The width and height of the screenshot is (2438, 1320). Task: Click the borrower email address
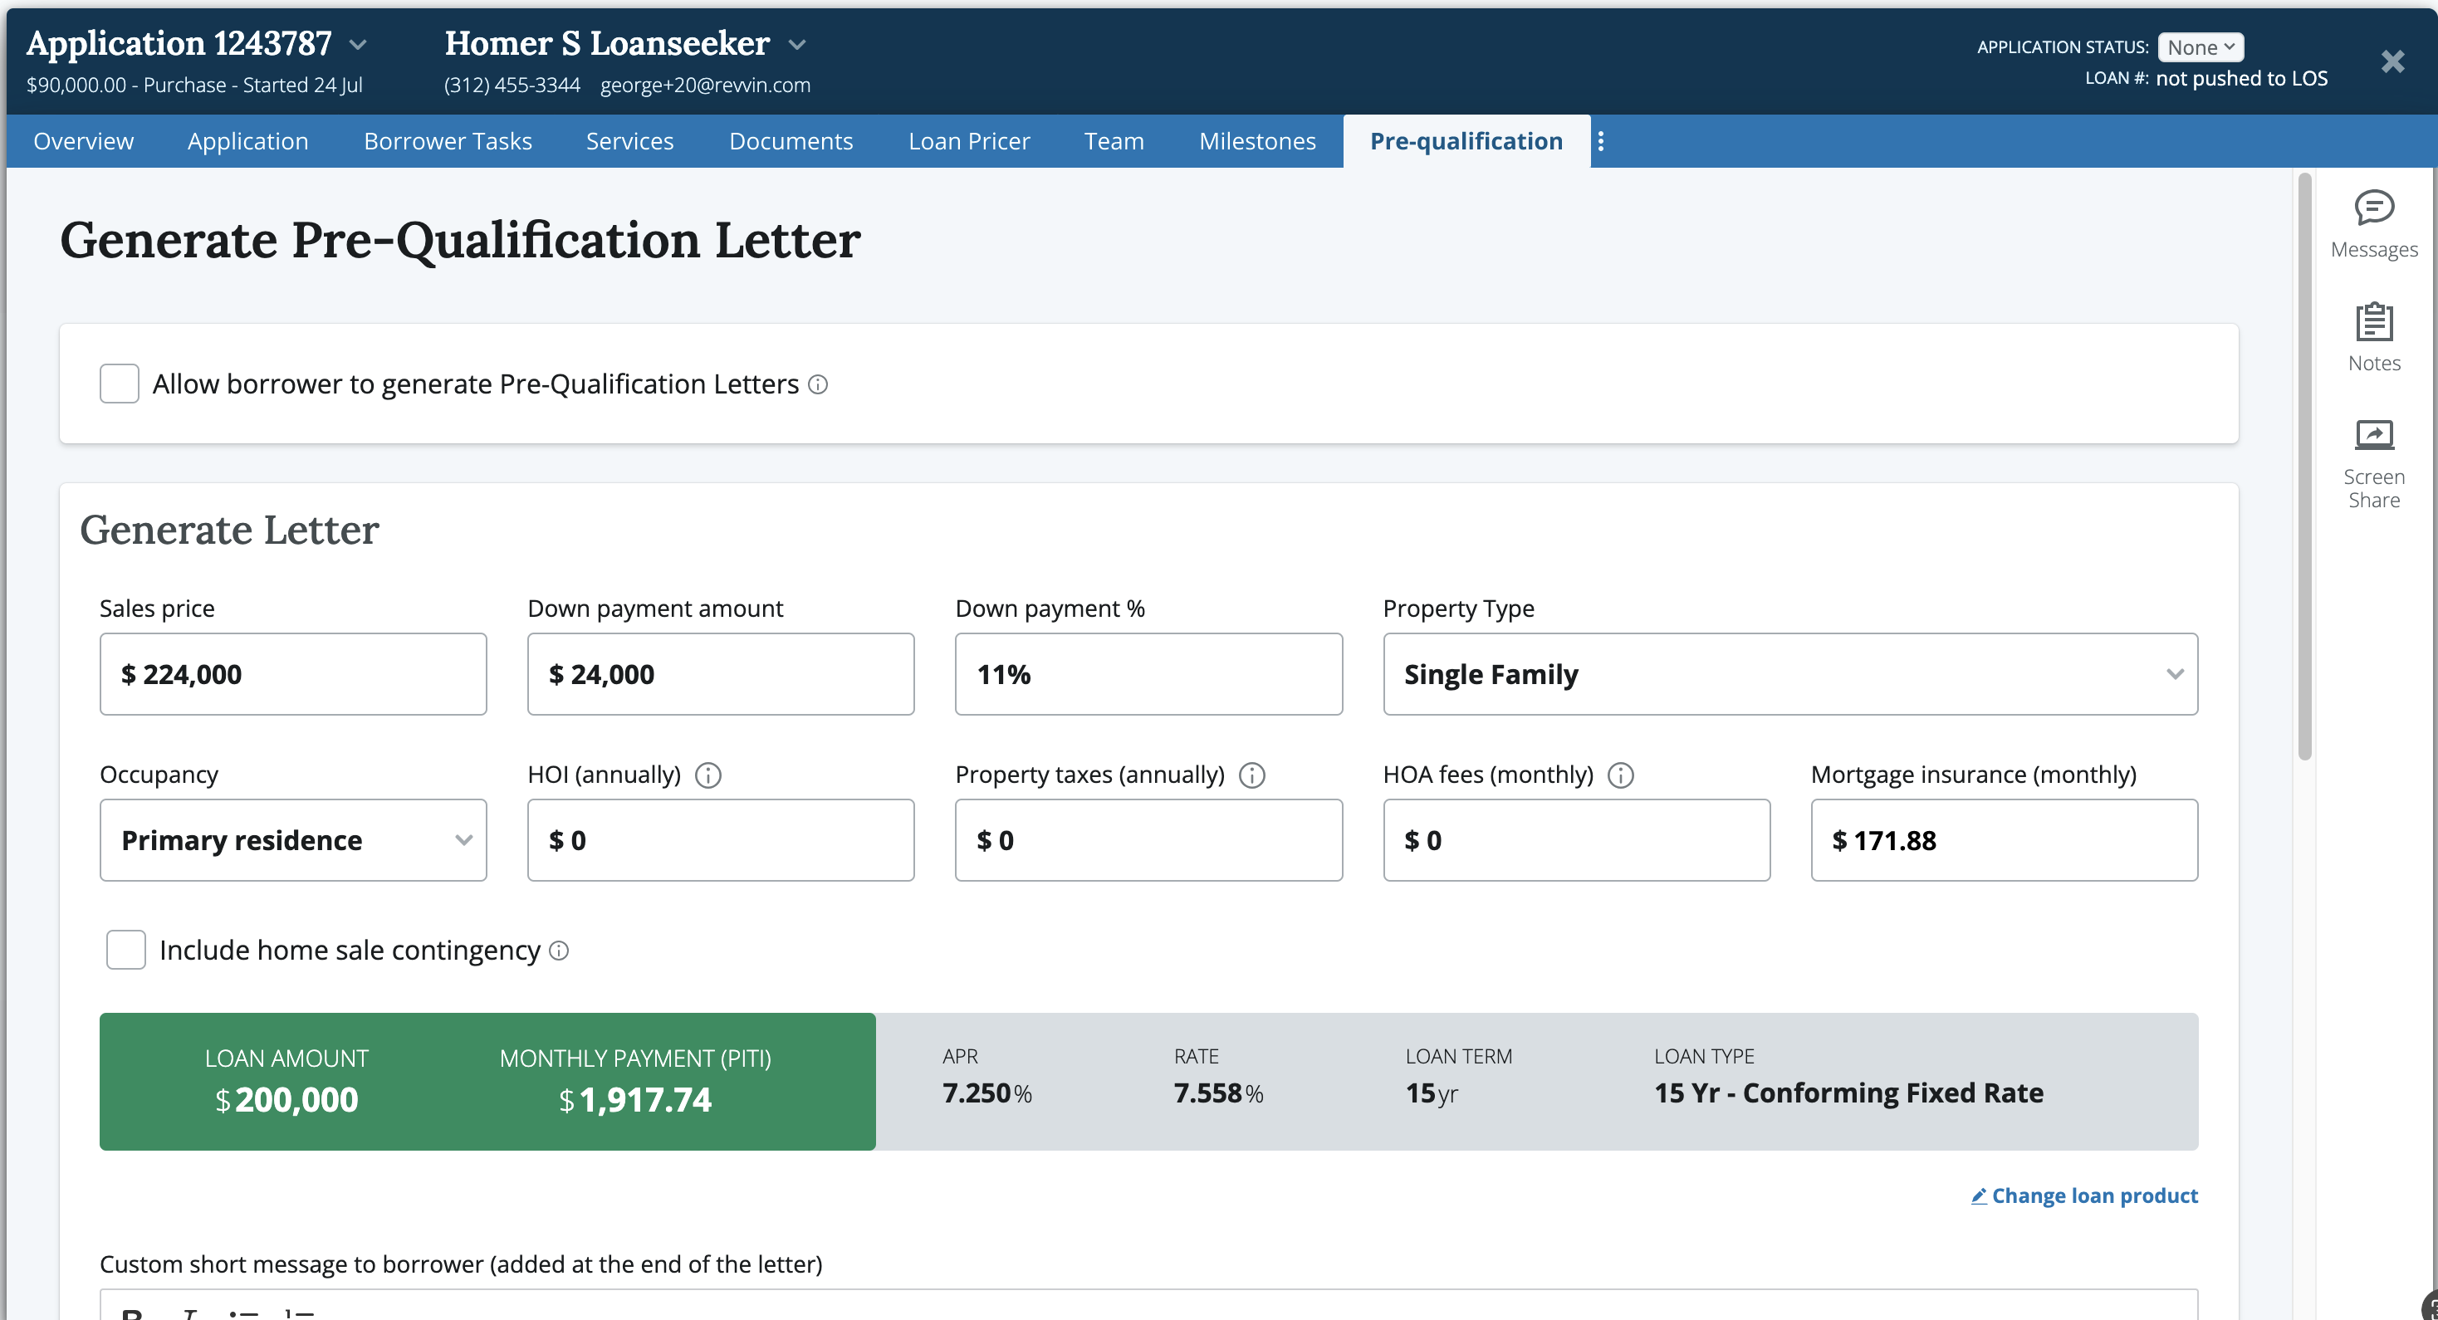tap(705, 86)
